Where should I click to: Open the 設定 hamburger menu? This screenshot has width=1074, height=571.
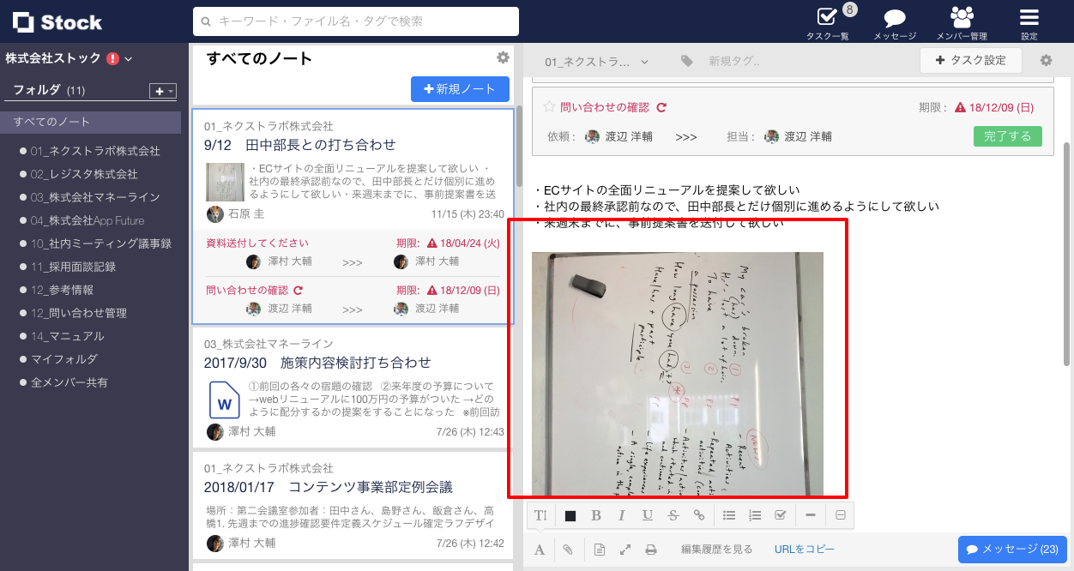point(1029,21)
